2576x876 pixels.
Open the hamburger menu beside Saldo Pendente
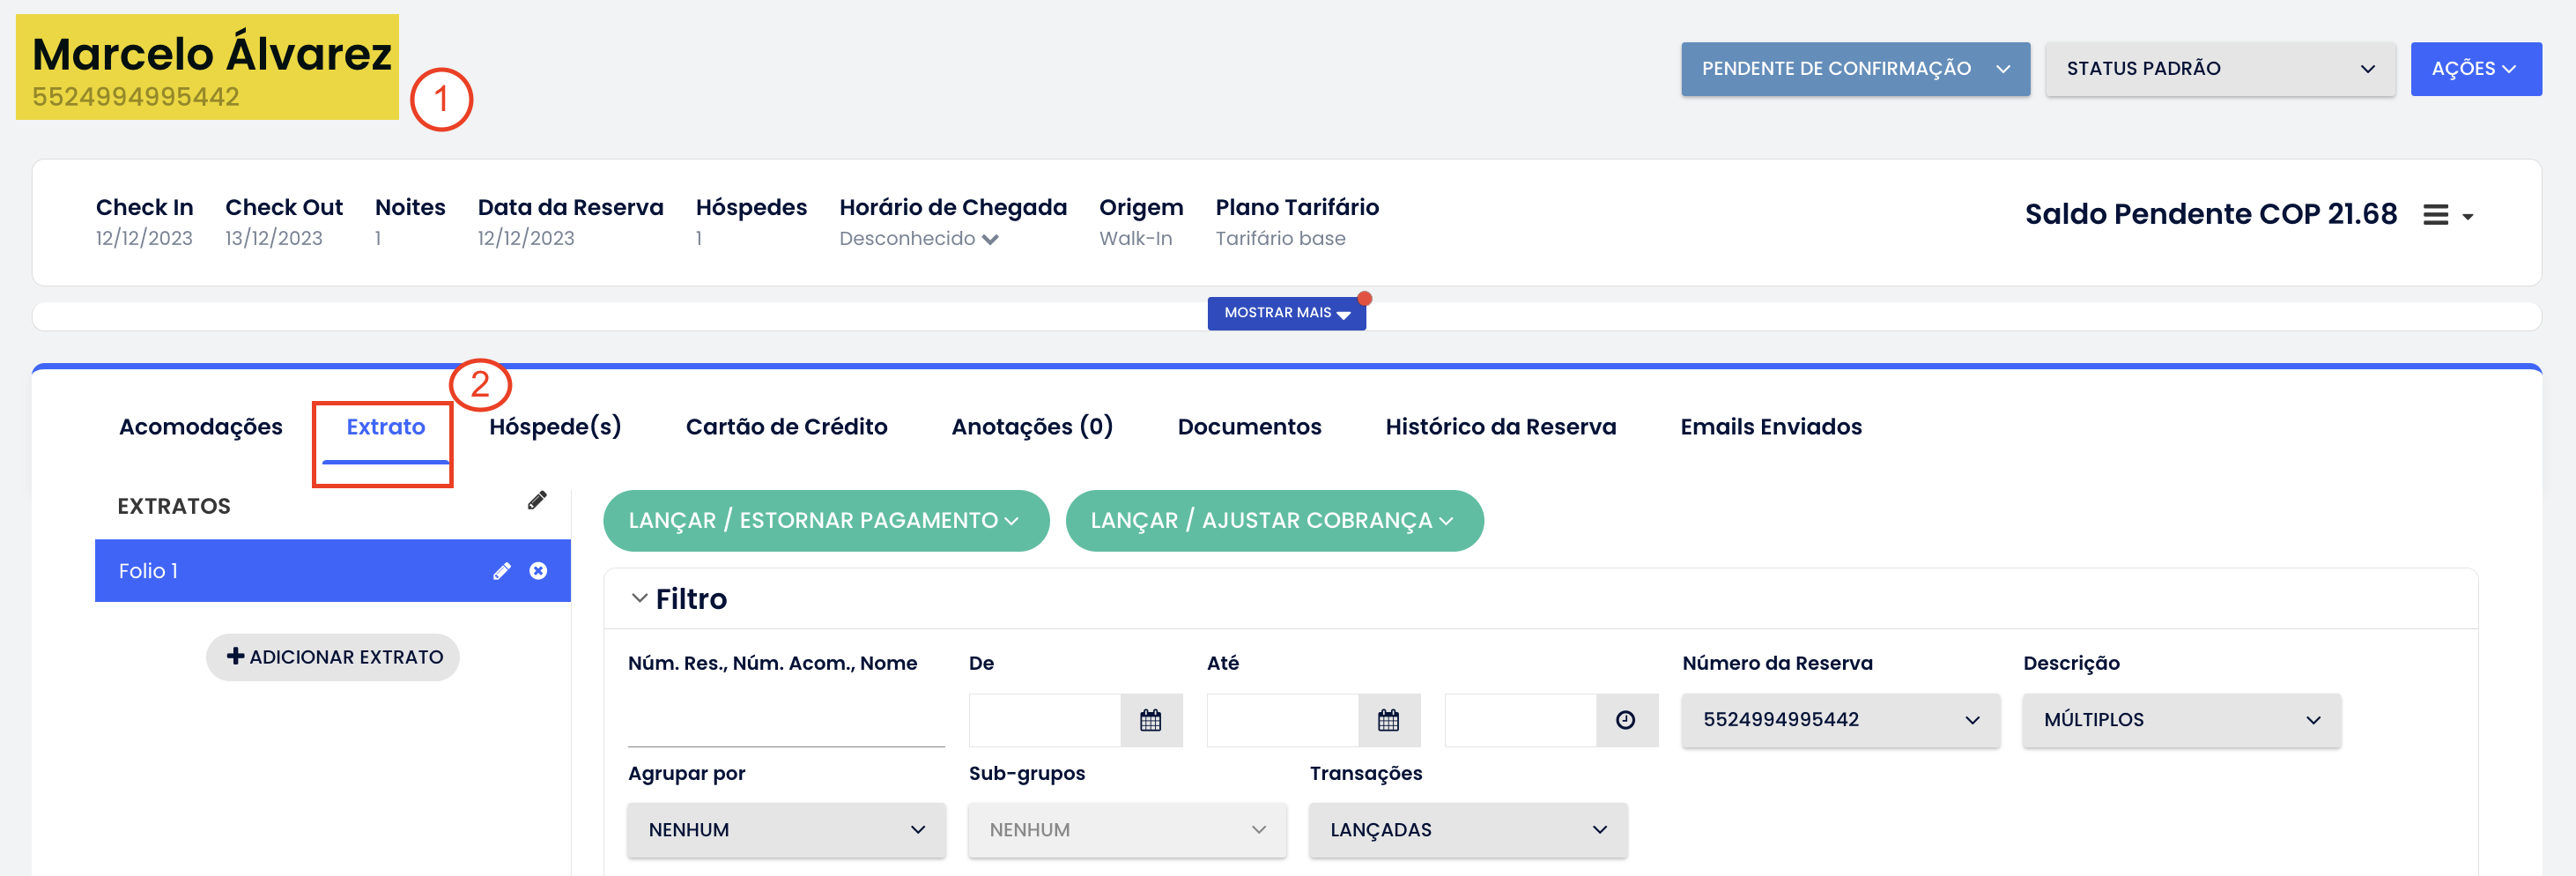tap(2446, 215)
